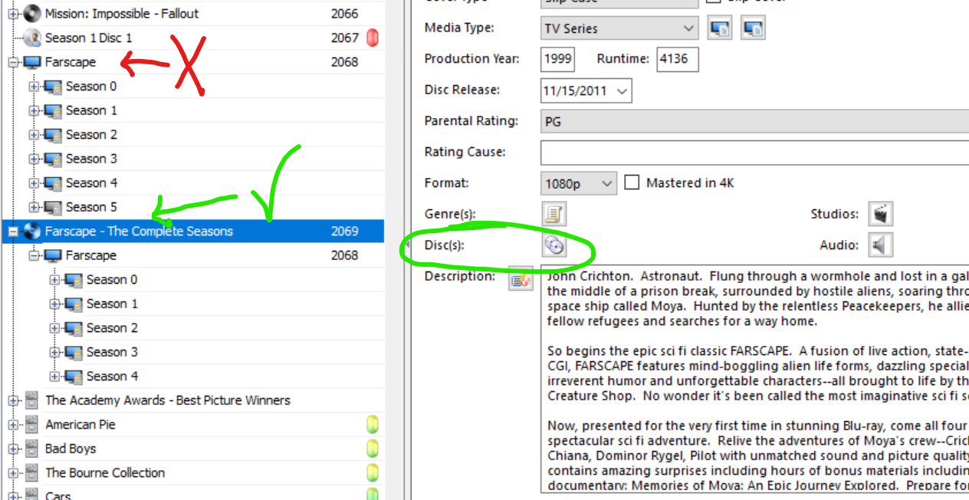Click the box set icon for Bad Boys
This screenshot has width=969, height=500.
(x=32, y=449)
